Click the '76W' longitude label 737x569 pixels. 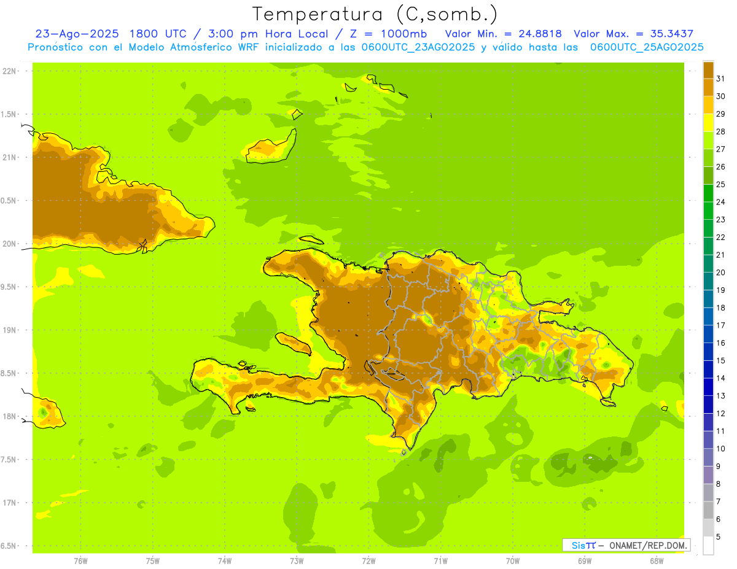coord(80,560)
